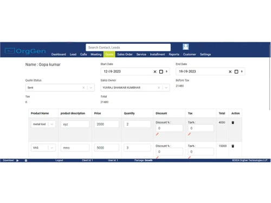Viewport: 271px width, 203px height.
Task: Click the quantity field showing 3
Action: [x=137, y=148]
